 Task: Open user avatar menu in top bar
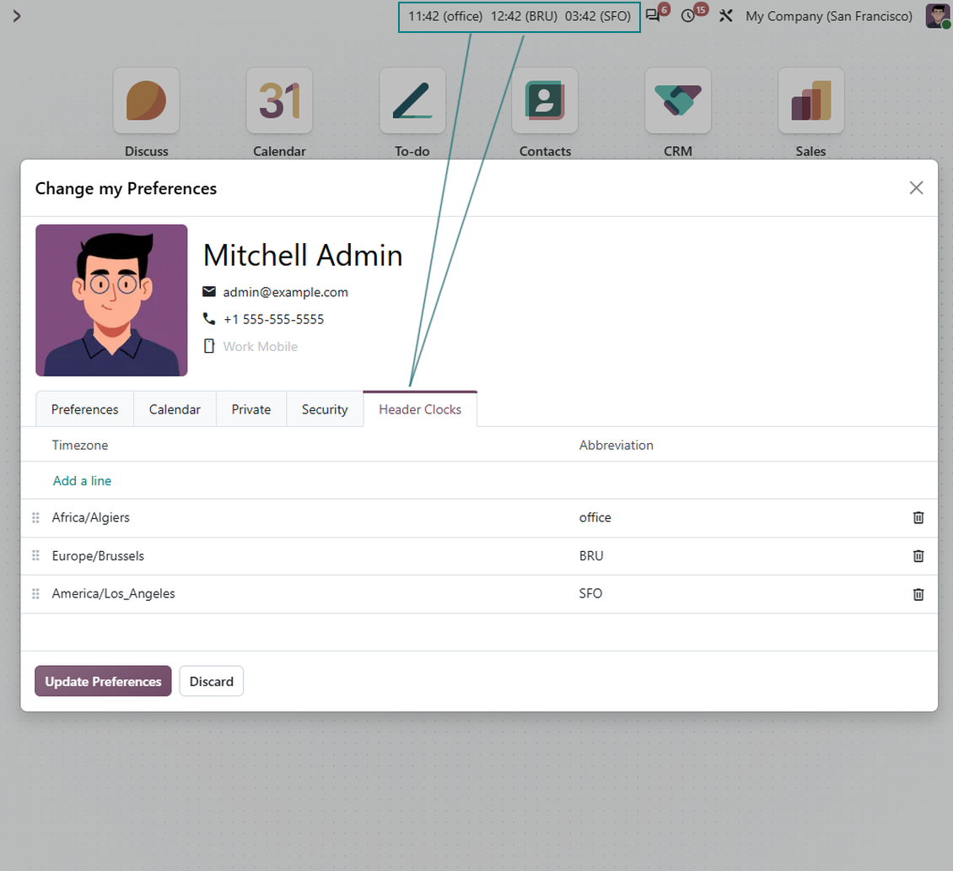pos(937,16)
